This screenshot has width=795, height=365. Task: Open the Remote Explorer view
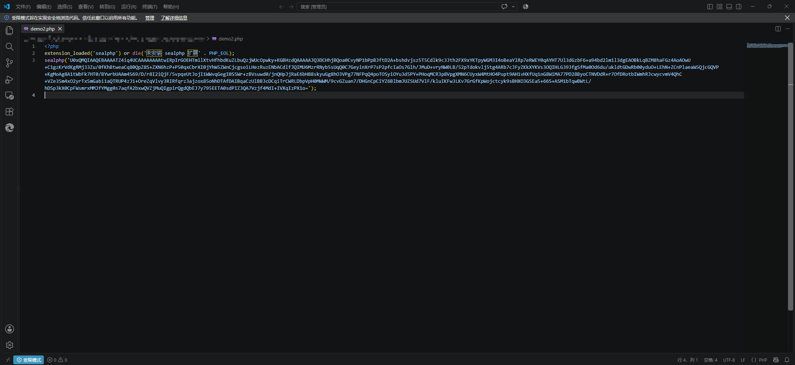[x=10, y=95]
